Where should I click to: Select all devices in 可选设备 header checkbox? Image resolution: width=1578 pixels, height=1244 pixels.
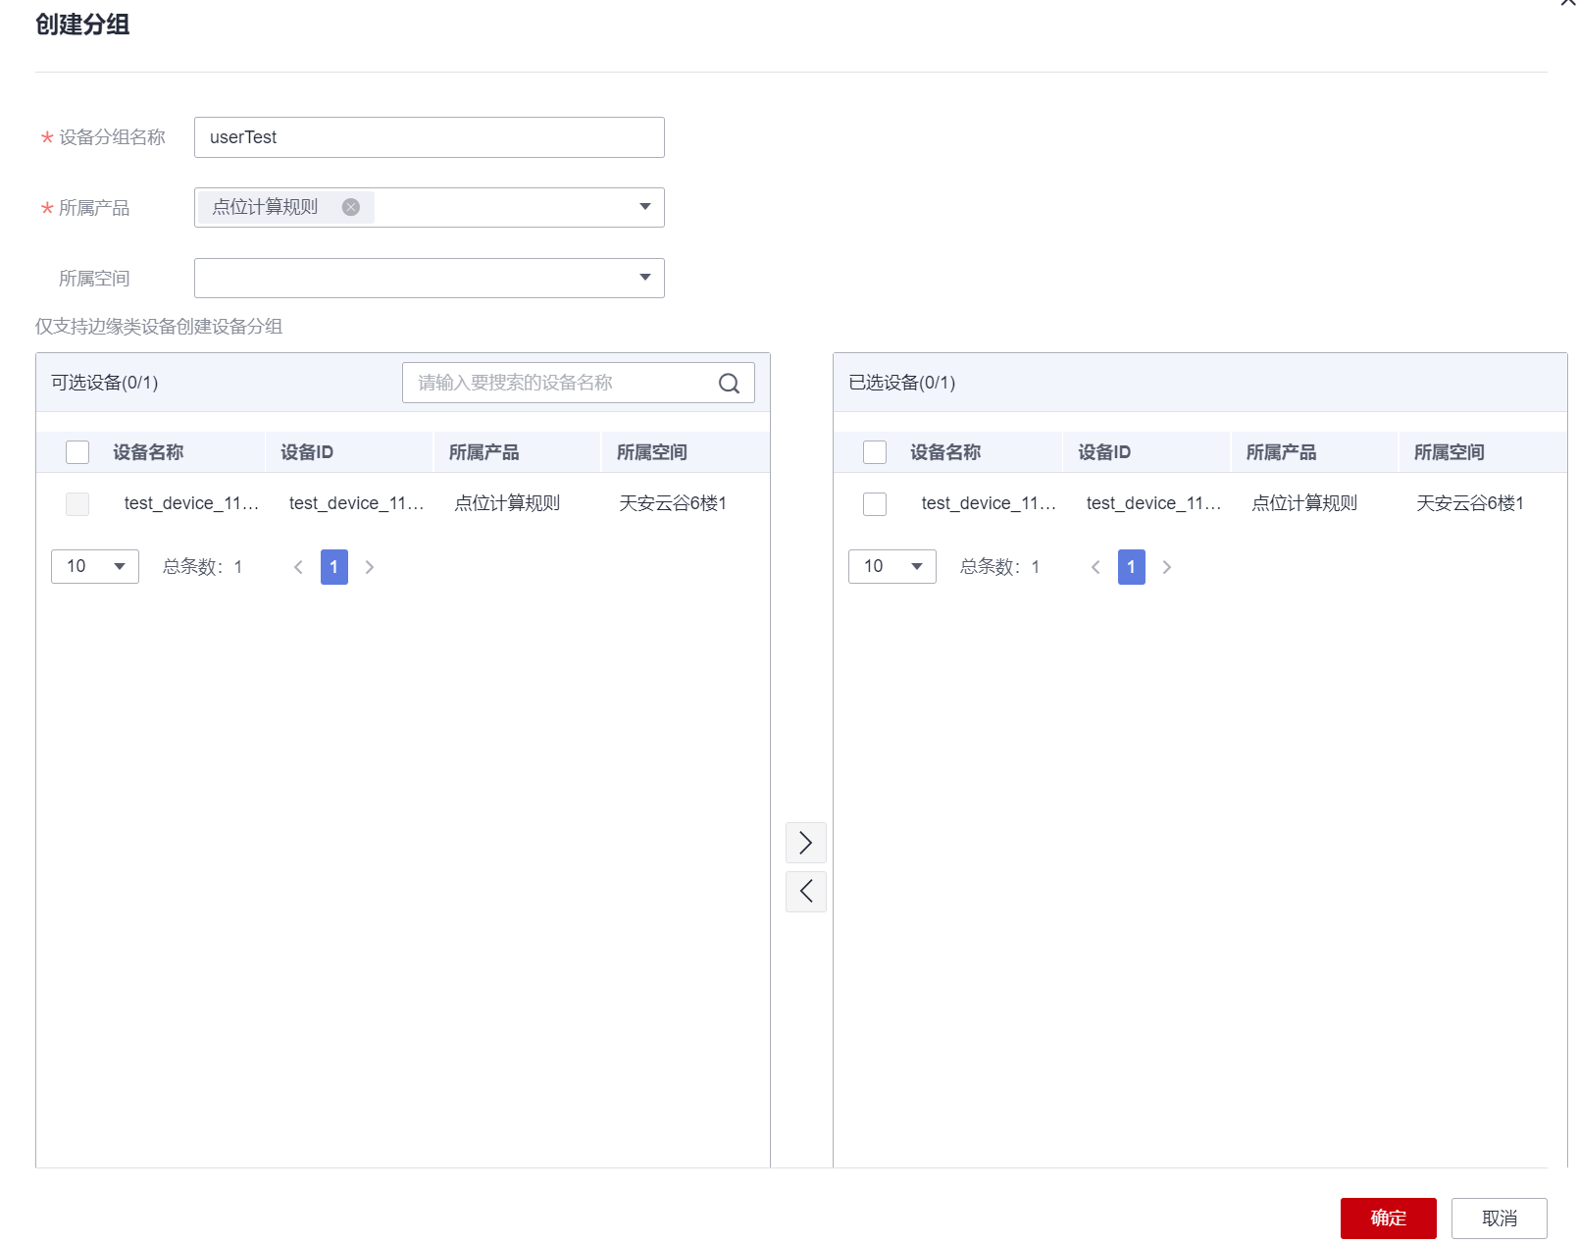click(77, 452)
